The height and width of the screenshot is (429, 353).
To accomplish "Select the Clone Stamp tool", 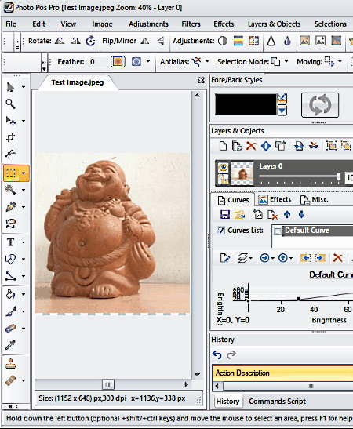I will [10, 364].
